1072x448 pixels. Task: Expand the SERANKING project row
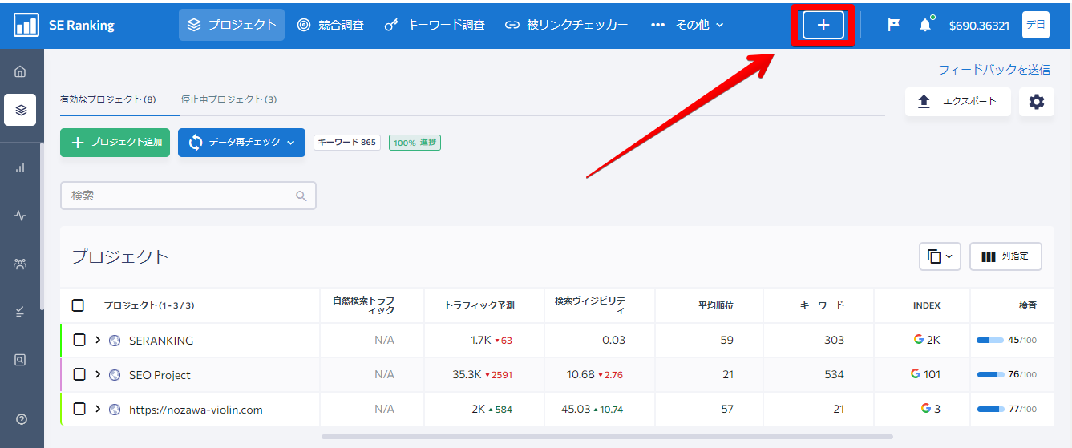click(98, 340)
